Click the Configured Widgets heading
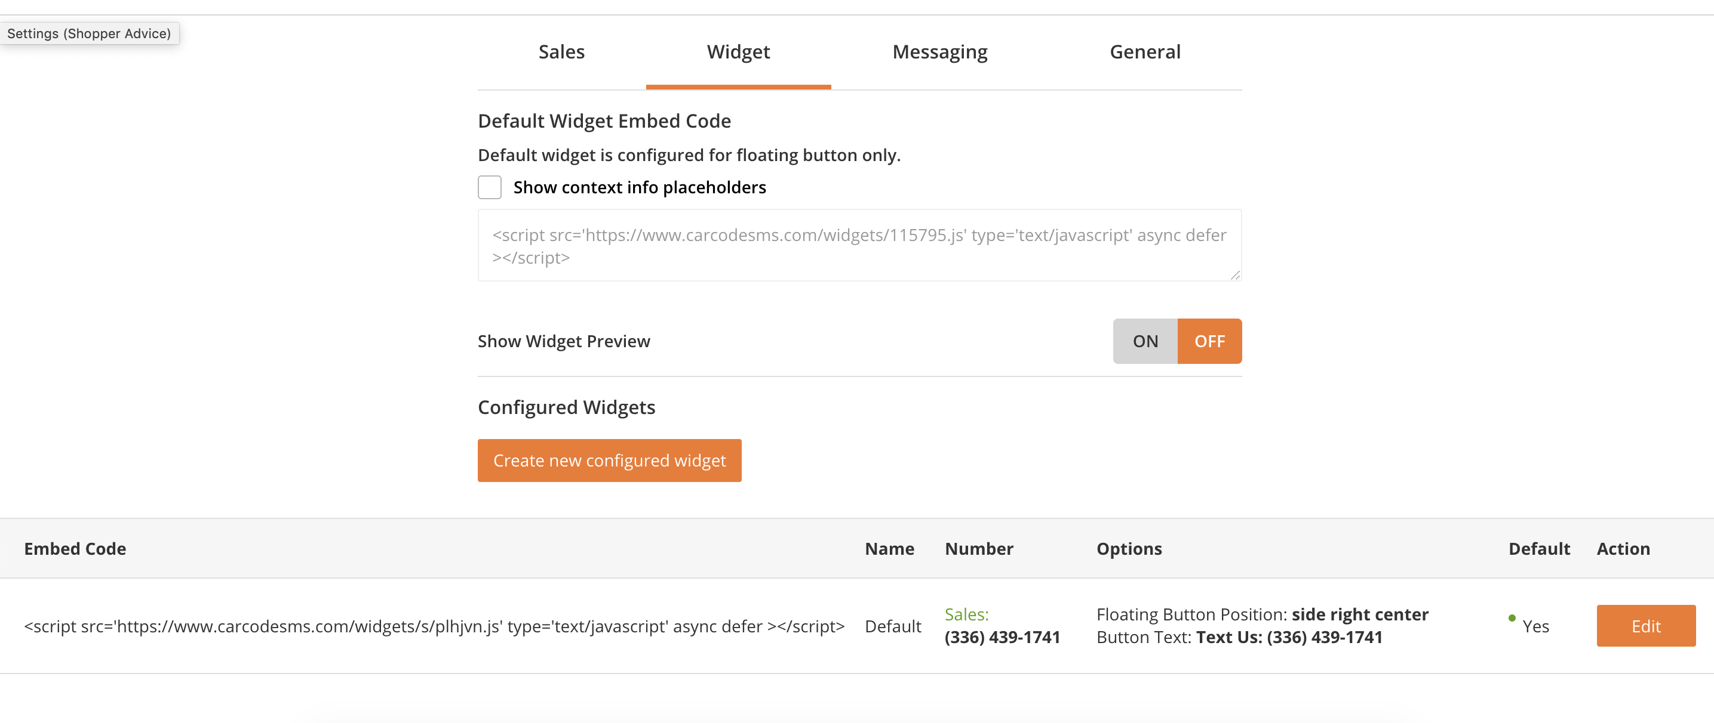The image size is (1714, 723). (x=566, y=407)
